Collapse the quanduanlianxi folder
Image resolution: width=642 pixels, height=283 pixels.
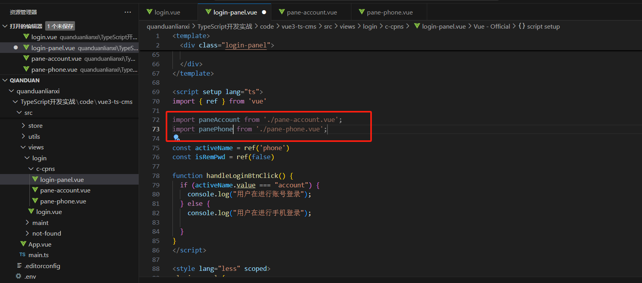(11, 91)
